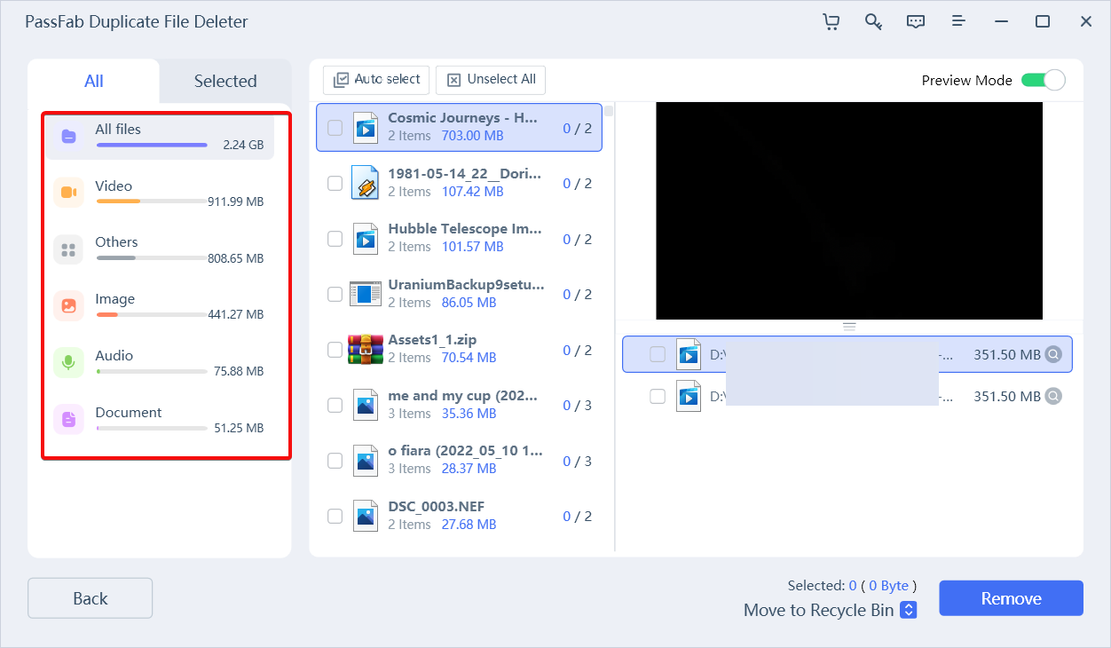The image size is (1111, 648).
Task: Click the magnifier icon in the unhighlighted 351.50 MB row
Action: [x=1053, y=396]
